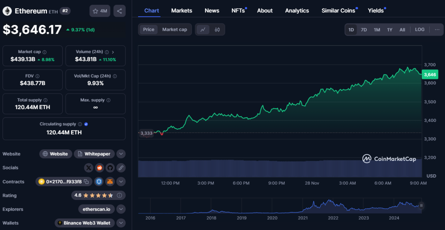Select the line chart icon
The width and height of the screenshot is (445, 230).
click(x=203, y=30)
